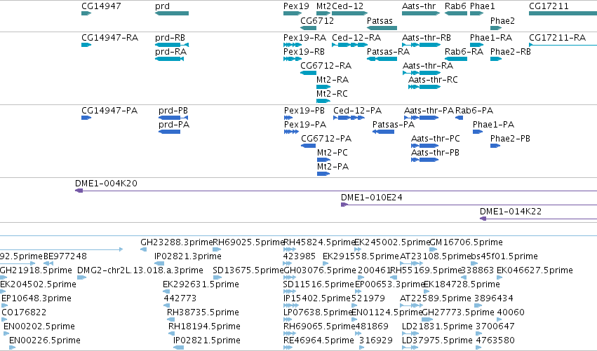
Task: Select the Phae1-RA transcript label
Action: [x=491, y=38]
